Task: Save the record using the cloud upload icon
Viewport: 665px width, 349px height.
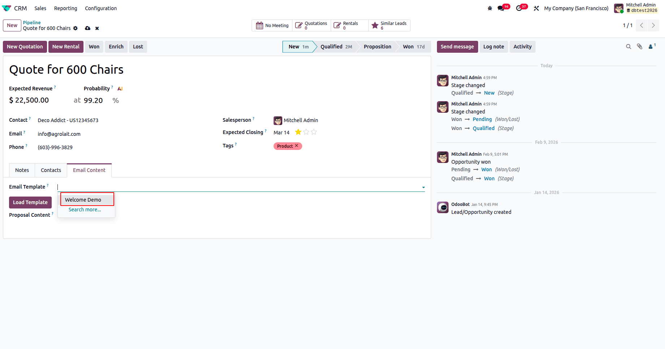Action: pyautogui.click(x=87, y=28)
